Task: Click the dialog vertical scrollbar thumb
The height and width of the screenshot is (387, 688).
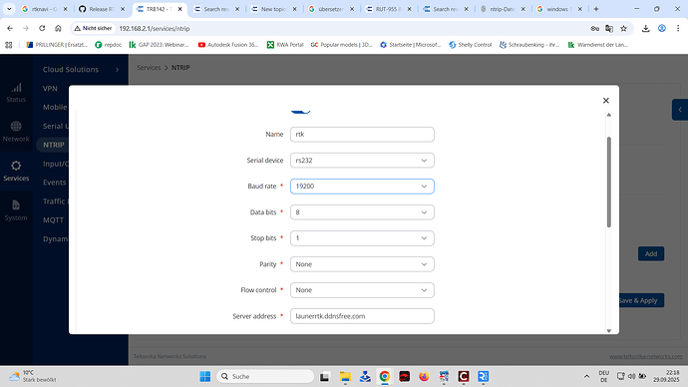Action: [x=608, y=183]
